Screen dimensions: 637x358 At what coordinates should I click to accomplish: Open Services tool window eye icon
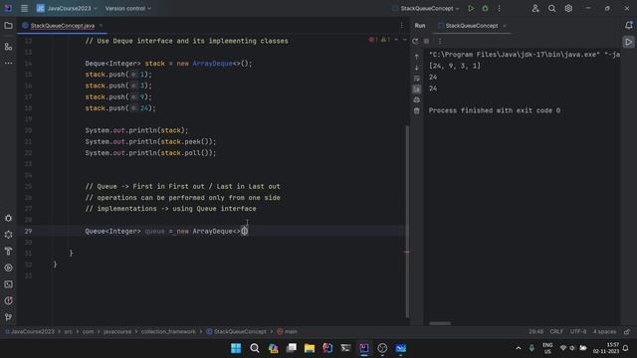click(8, 268)
